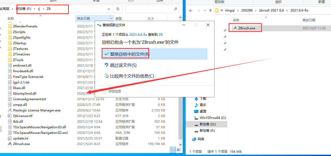This screenshot has width=331, height=156.
Task: Select the ompp.dll file
Action: 20,105
